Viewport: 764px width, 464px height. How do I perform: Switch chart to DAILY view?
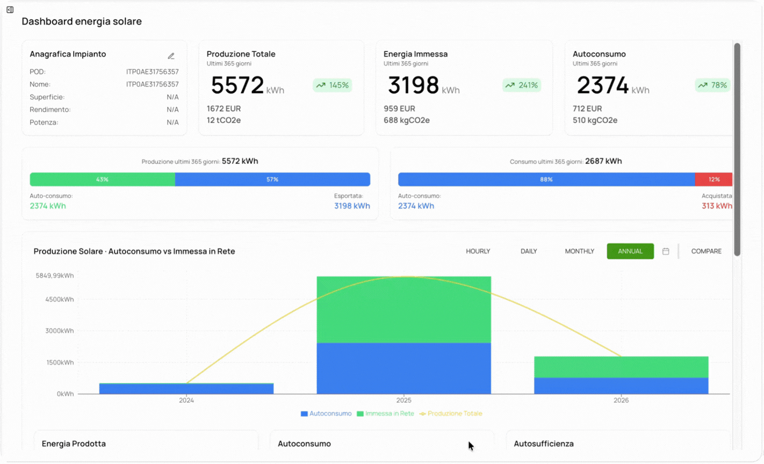pos(529,251)
